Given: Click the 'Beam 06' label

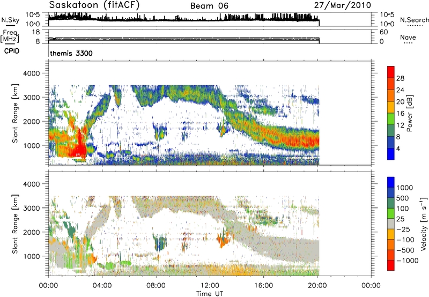Looking at the screenshot, I should coord(209,6).
